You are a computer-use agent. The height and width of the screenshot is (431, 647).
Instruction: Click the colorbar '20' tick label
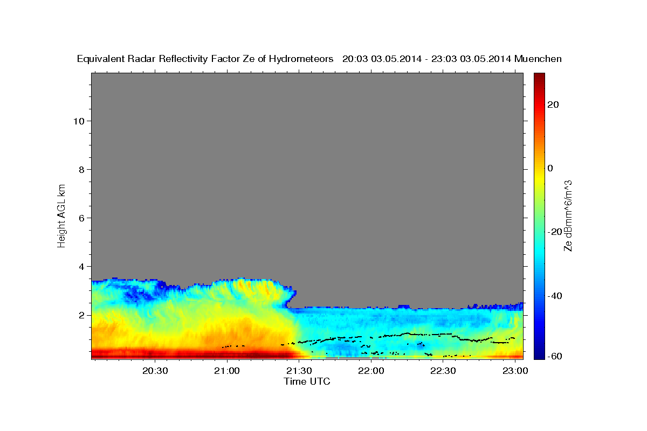pyautogui.click(x=553, y=105)
